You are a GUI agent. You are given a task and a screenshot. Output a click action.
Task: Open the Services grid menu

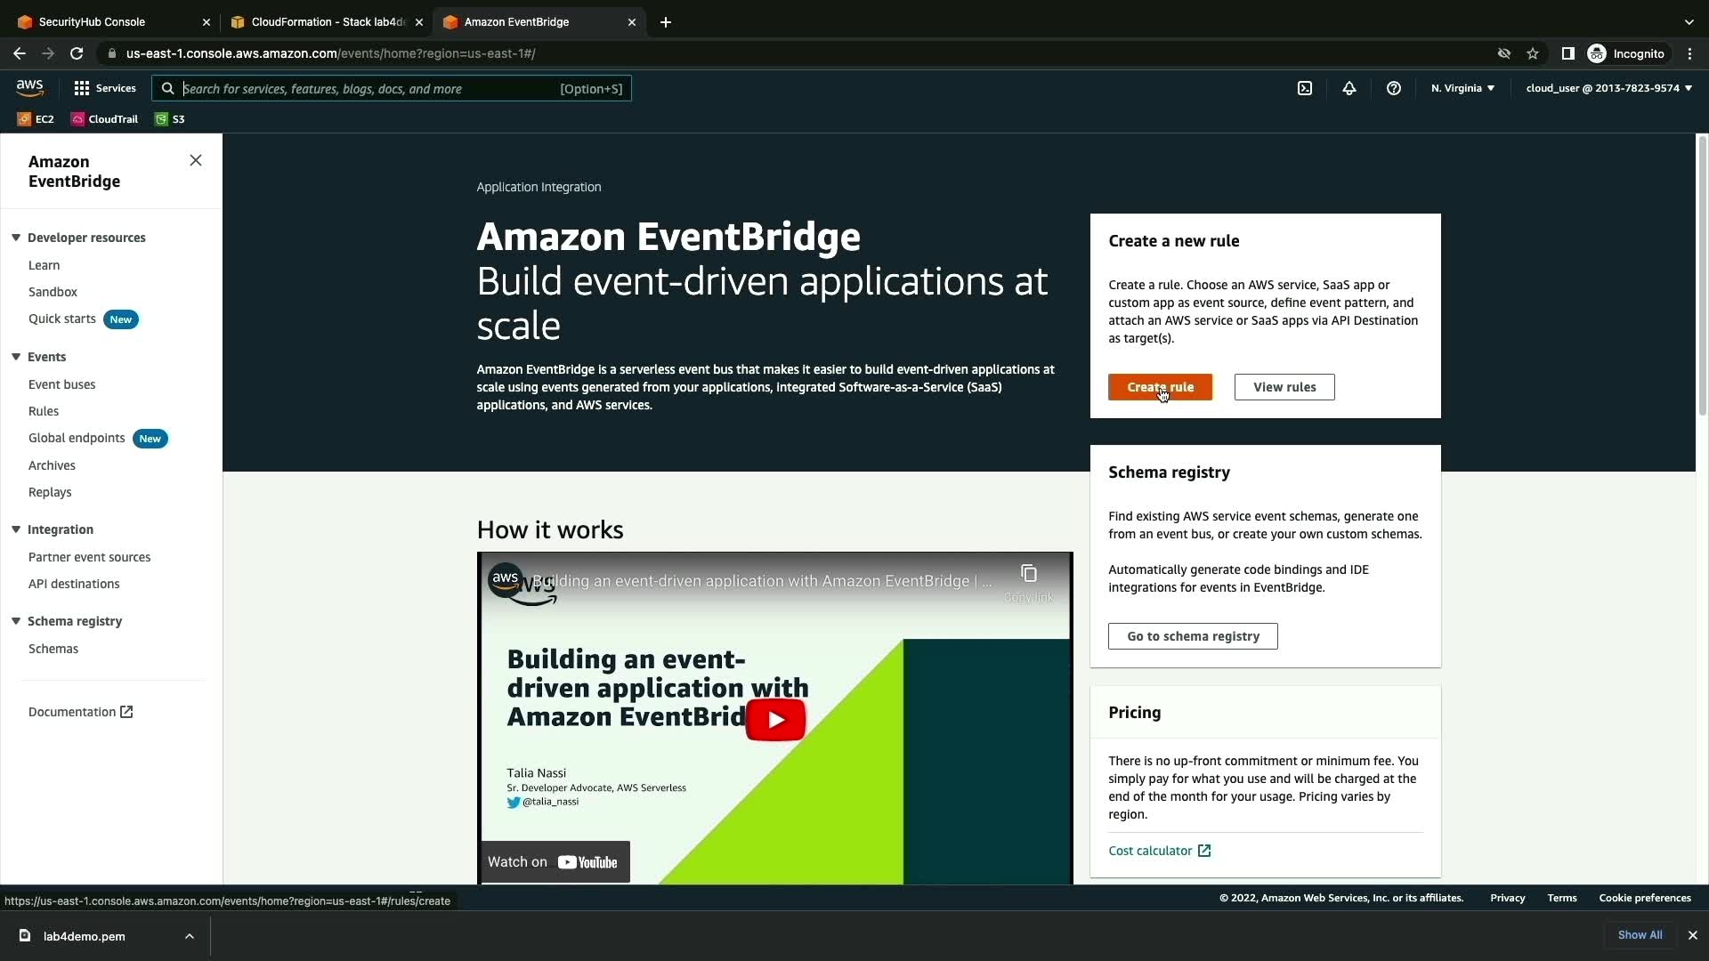coord(105,88)
